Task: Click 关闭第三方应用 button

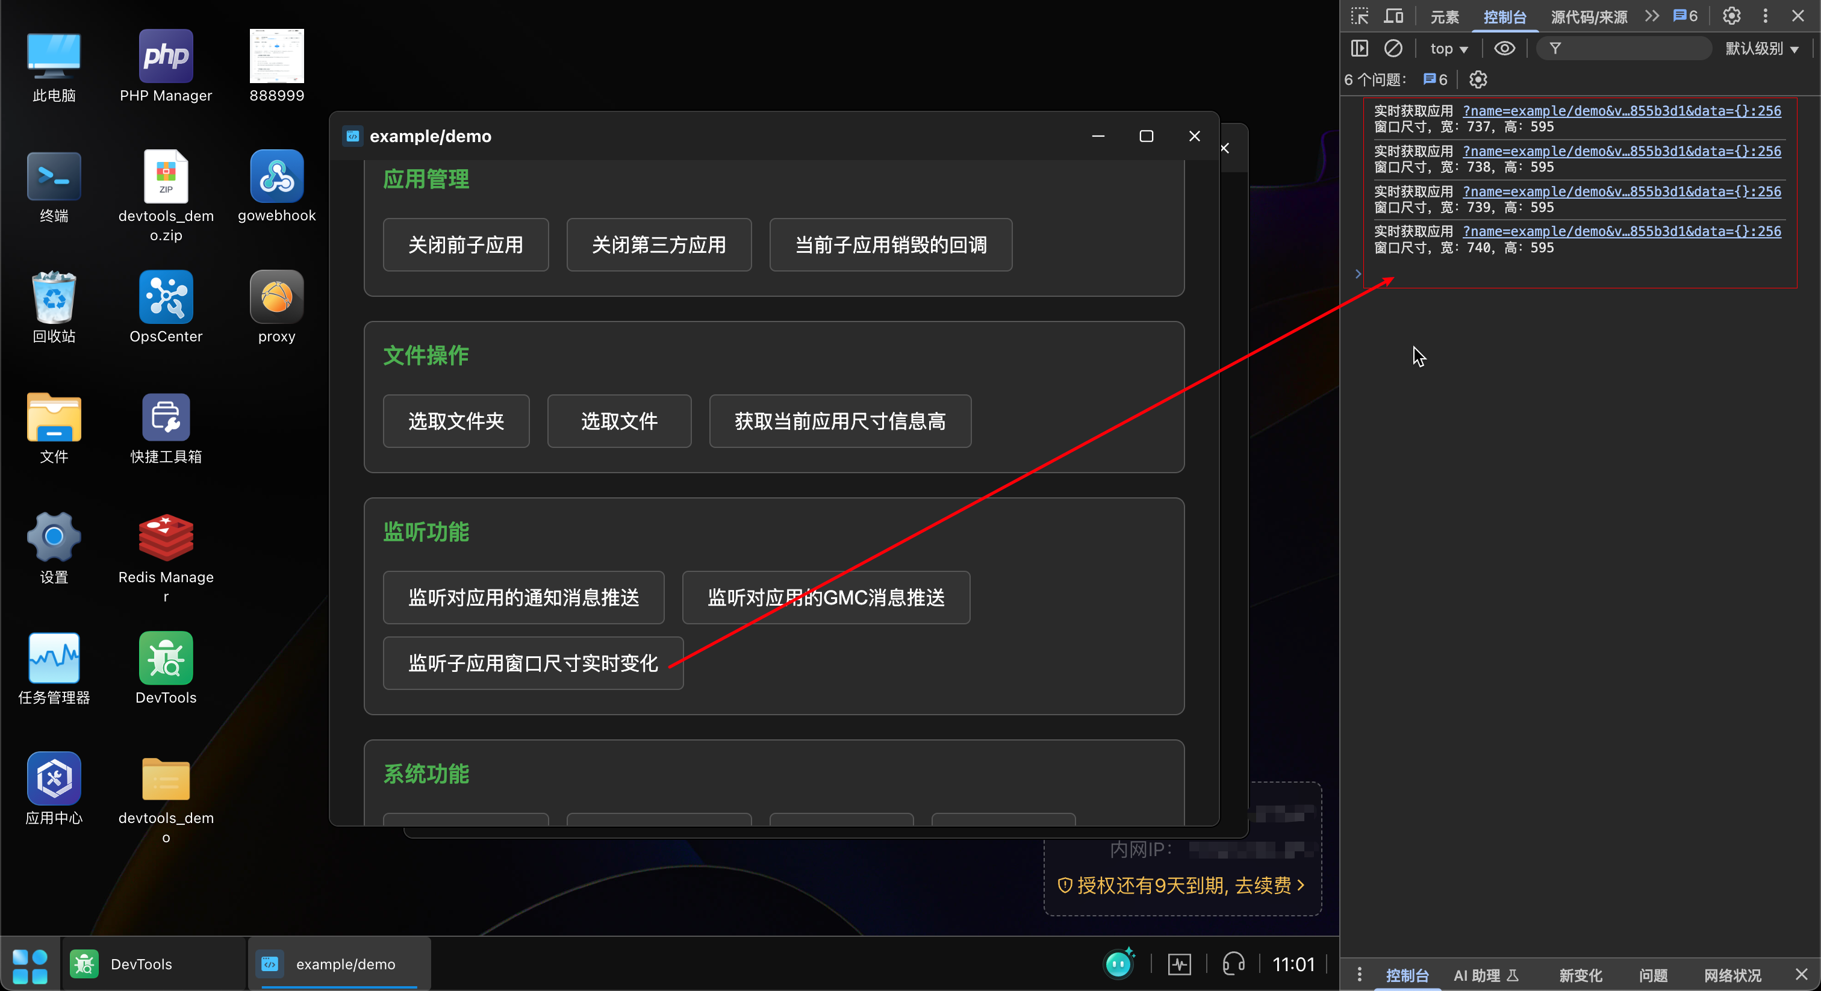Action: (659, 244)
